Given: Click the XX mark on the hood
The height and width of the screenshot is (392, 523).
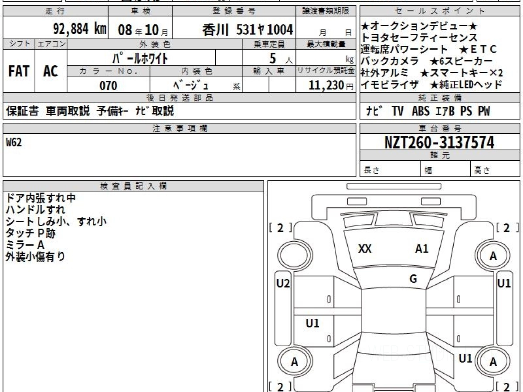Looking at the screenshot, I should [x=365, y=249].
